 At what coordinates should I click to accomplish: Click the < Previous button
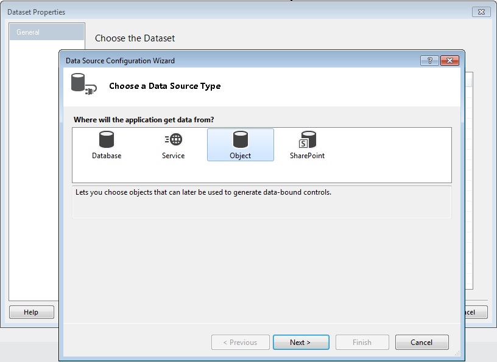click(239, 343)
